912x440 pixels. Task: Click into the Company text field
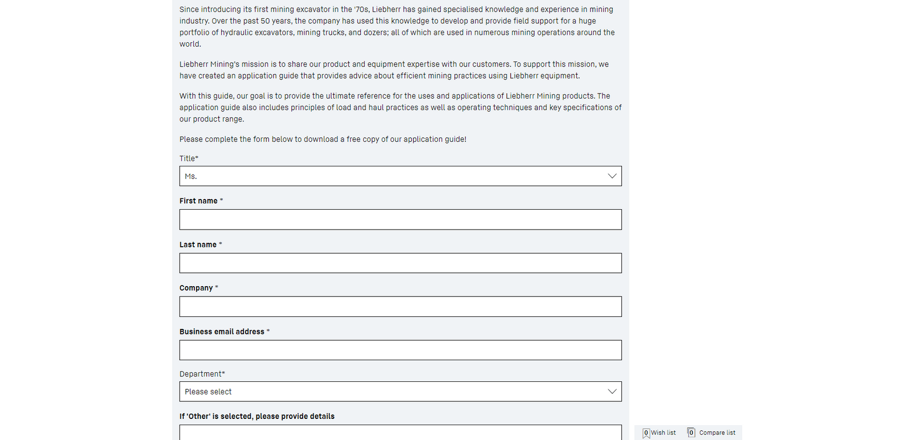click(400, 307)
